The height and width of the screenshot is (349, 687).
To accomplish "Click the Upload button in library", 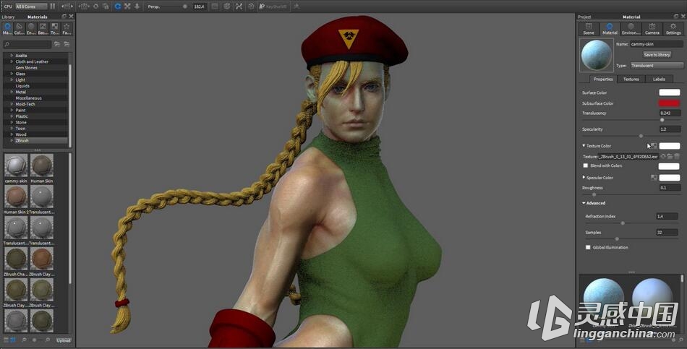I will point(63,340).
